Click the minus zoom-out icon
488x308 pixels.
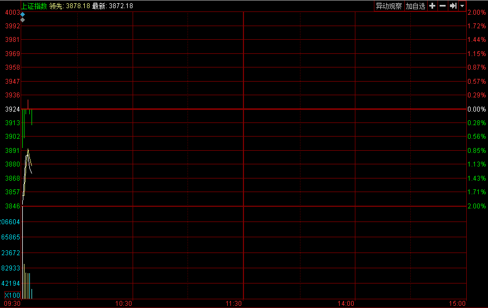tap(442, 6)
